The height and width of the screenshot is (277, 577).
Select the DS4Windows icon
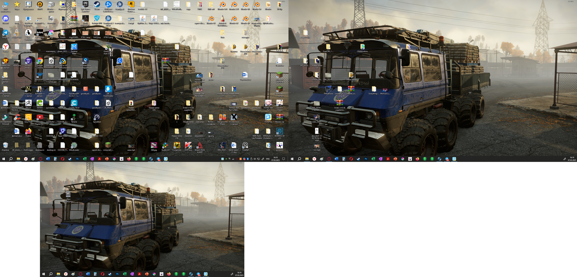click(x=362, y=48)
